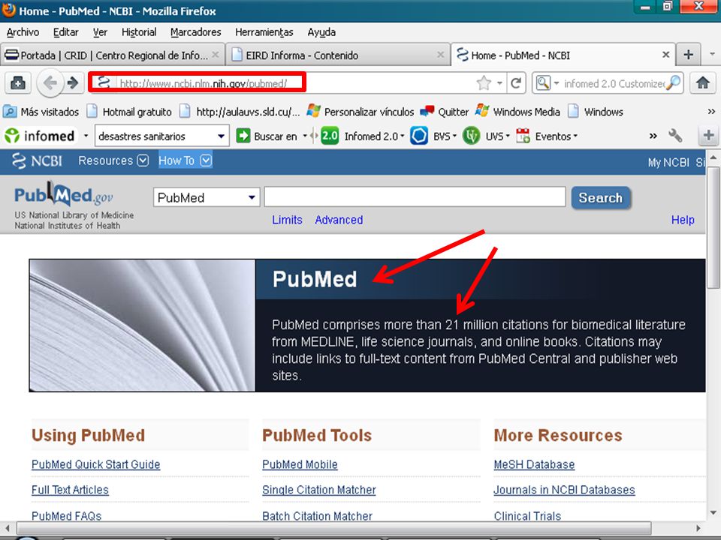Open the UVS dropdown menu
Image resolution: width=721 pixels, height=540 pixels.
coord(507,136)
